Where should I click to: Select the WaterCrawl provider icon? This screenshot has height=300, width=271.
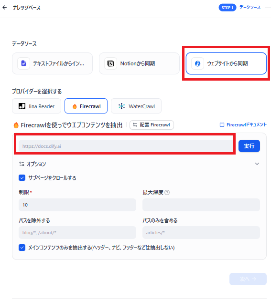click(x=121, y=106)
